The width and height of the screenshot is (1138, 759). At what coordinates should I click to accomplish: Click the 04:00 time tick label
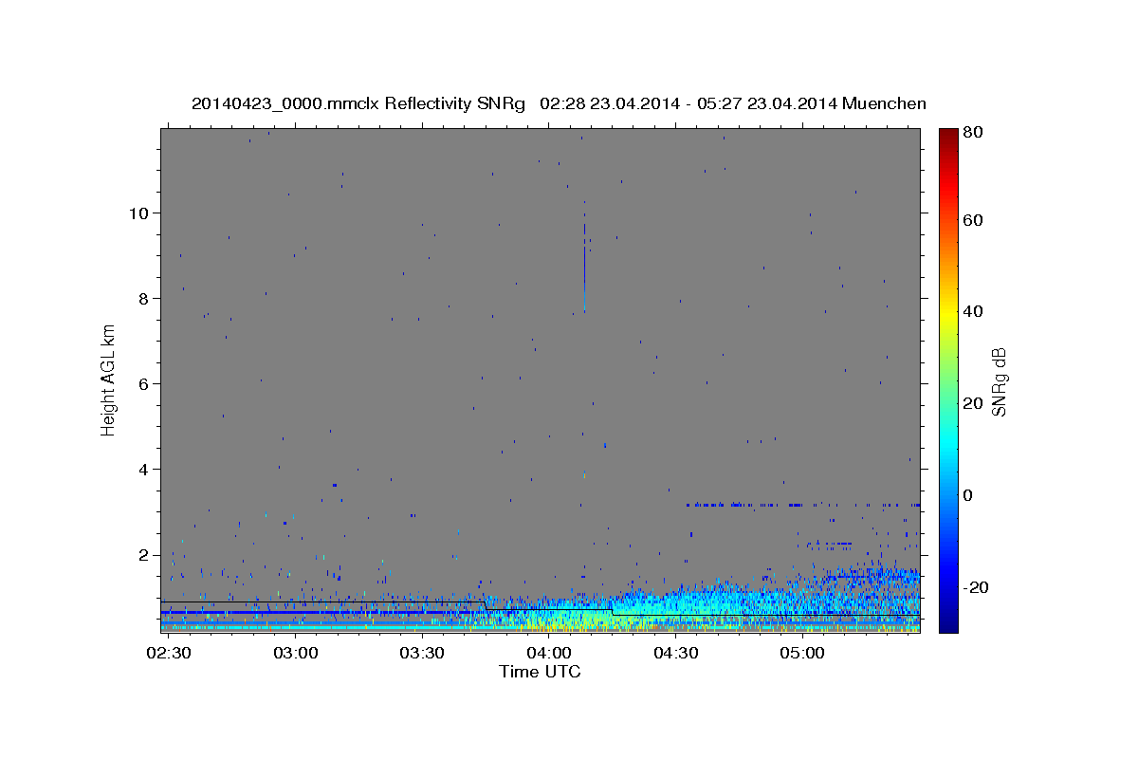(x=549, y=654)
